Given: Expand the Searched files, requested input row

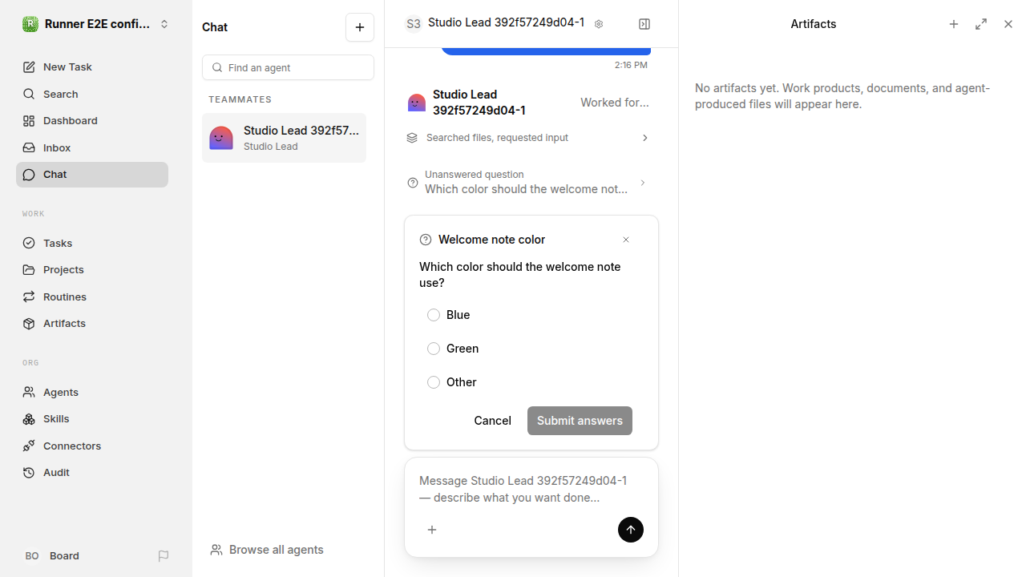Looking at the screenshot, I should tap(529, 138).
